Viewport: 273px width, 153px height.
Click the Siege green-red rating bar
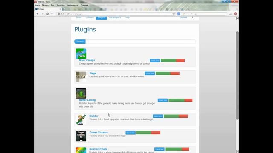coord(168,74)
